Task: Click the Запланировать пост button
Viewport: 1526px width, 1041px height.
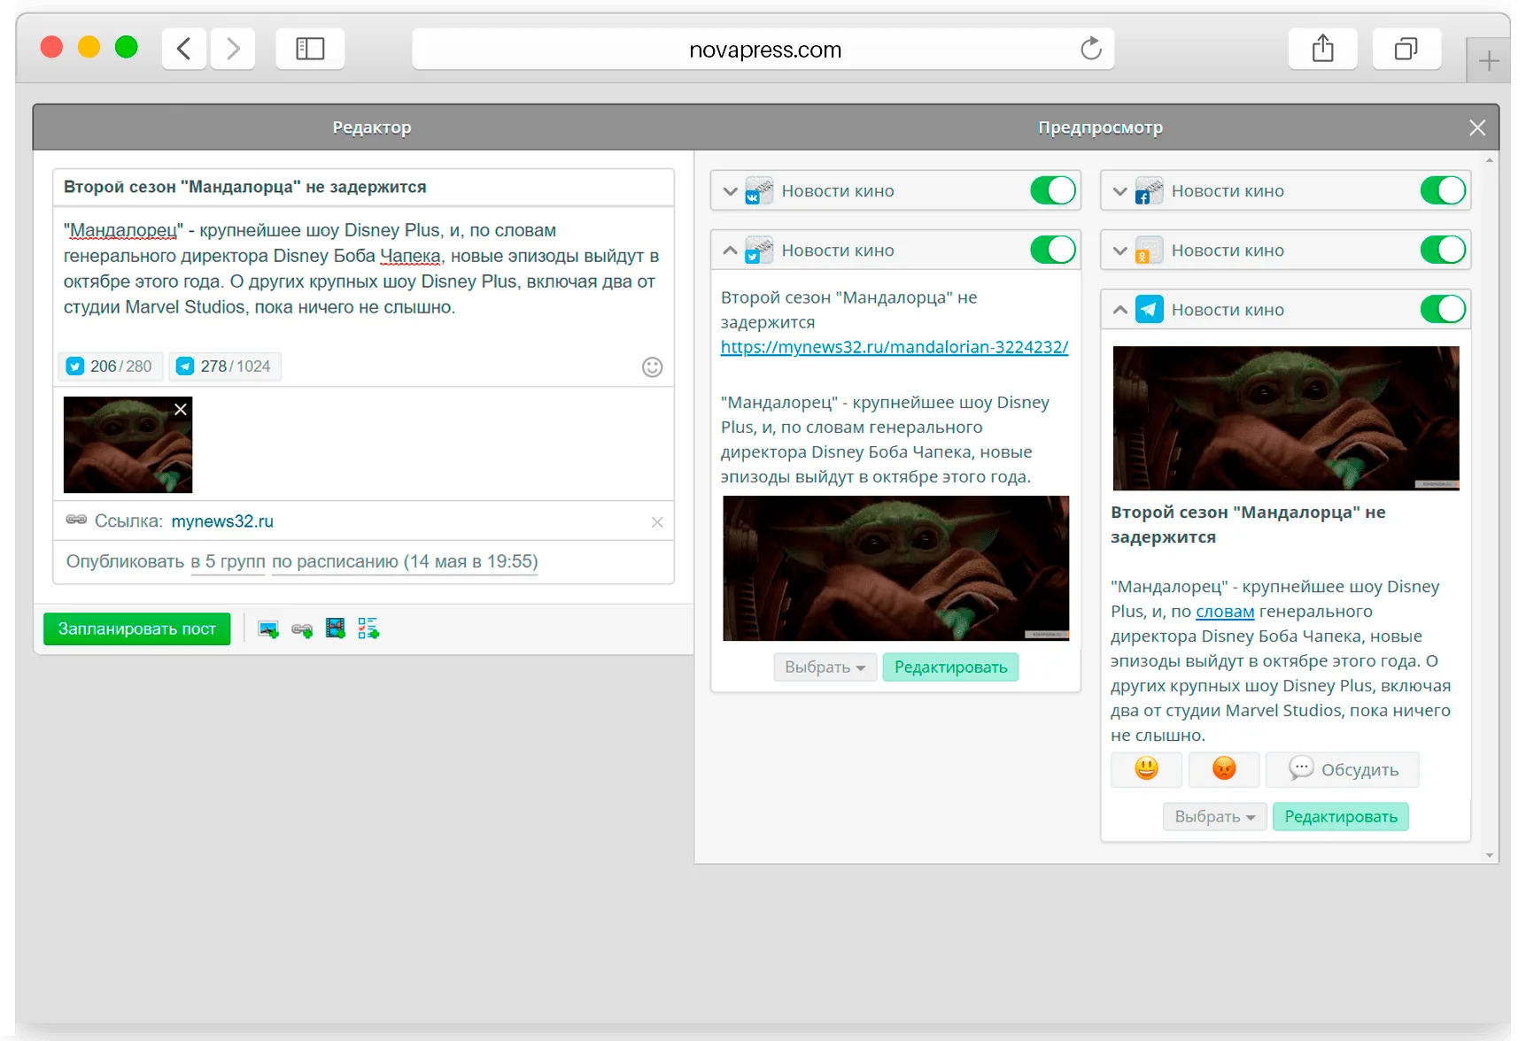Action: 137,629
